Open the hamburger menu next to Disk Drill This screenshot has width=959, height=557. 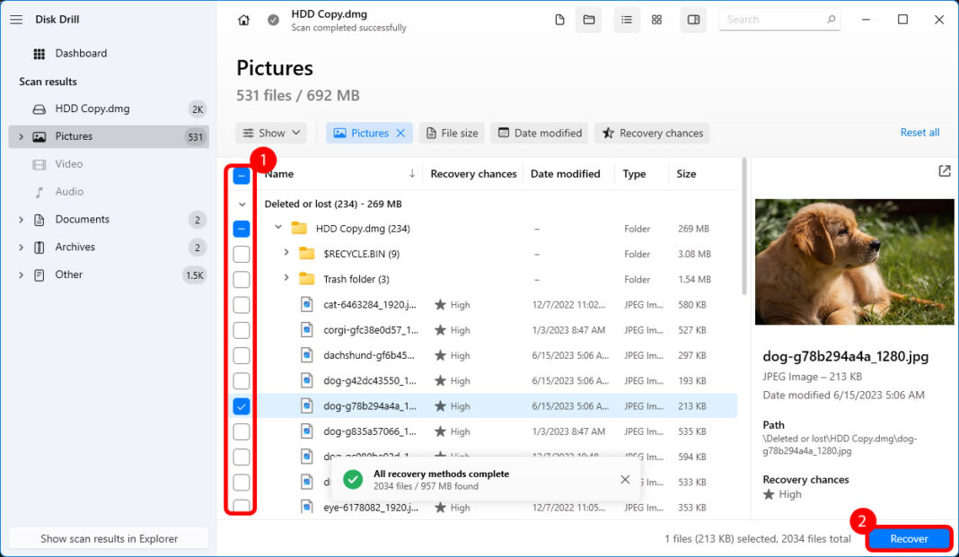coord(16,18)
